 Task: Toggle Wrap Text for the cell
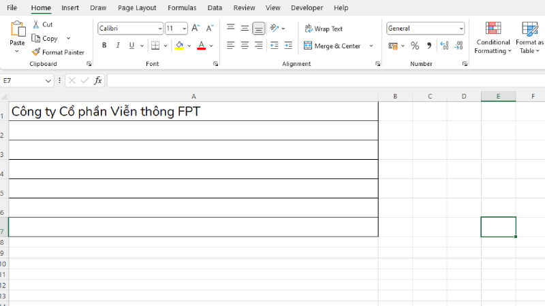(x=324, y=29)
